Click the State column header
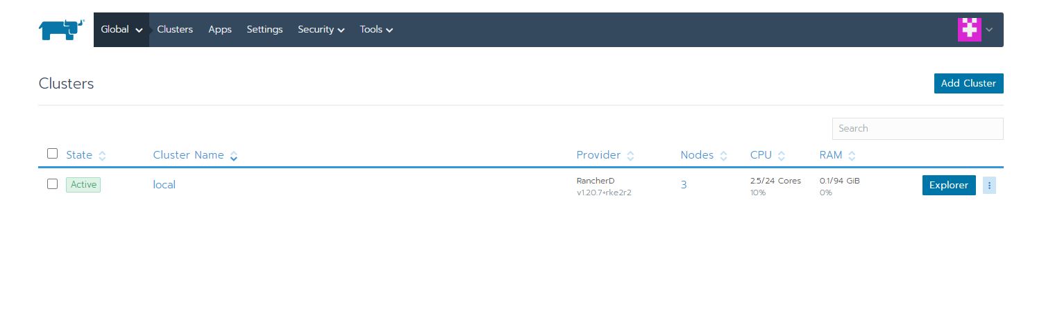Viewport: 1037px width, 331px height. 79,155
